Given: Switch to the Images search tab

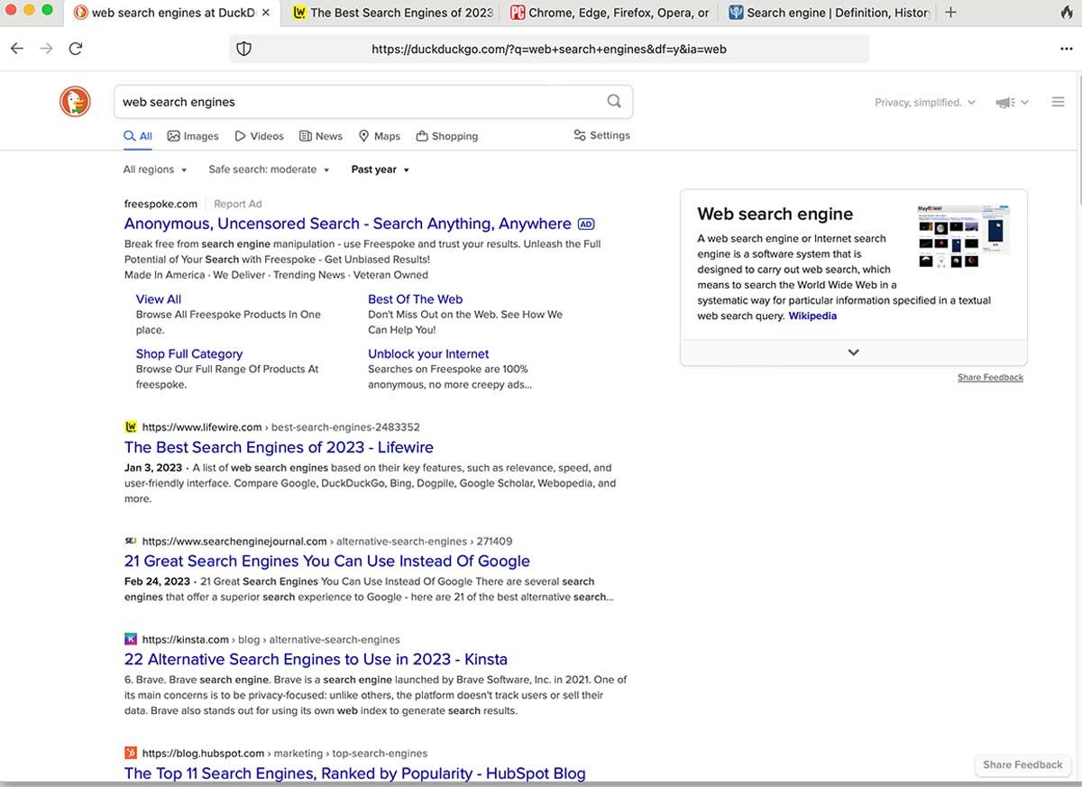Looking at the screenshot, I should (192, 135).
